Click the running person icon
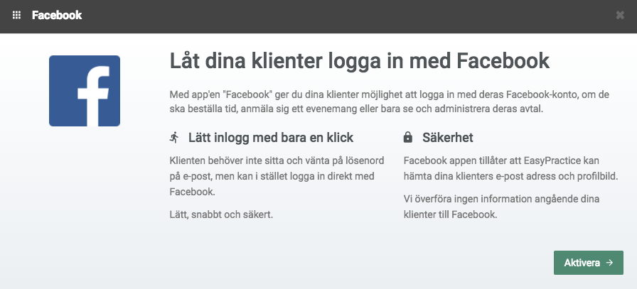Image resolution: width=637 pixels, height=289 pixels. 174,138
